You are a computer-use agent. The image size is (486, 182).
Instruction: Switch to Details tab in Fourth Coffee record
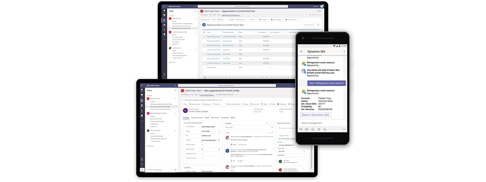(x=207, y=118)
